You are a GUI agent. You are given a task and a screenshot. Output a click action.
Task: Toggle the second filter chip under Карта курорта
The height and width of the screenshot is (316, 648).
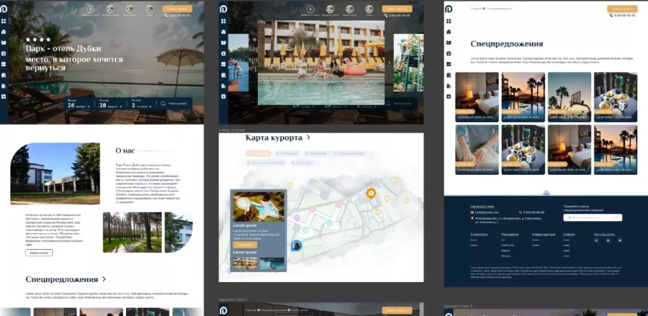coord(287,153)
